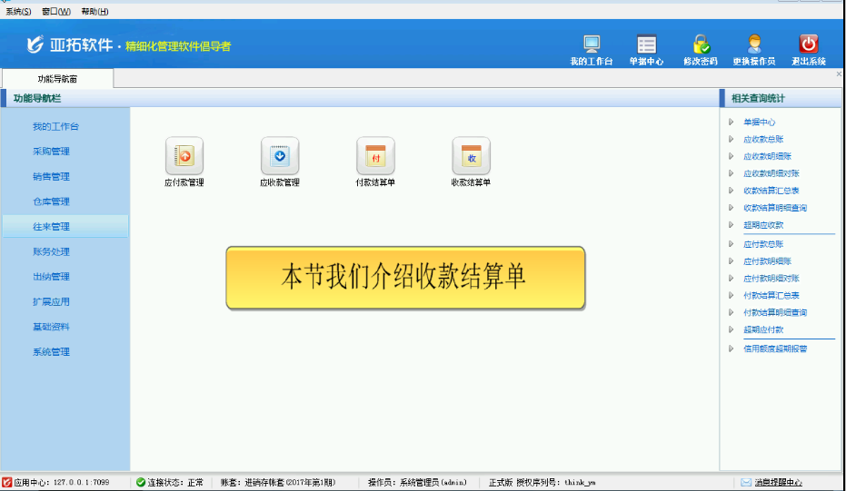Open the 付款结算单 icon

[x=375, y=157]
